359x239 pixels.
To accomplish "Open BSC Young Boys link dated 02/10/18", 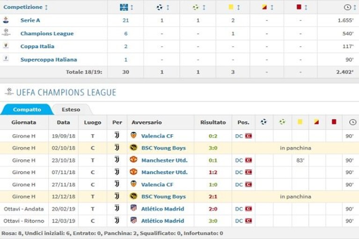I will (163, 148).
